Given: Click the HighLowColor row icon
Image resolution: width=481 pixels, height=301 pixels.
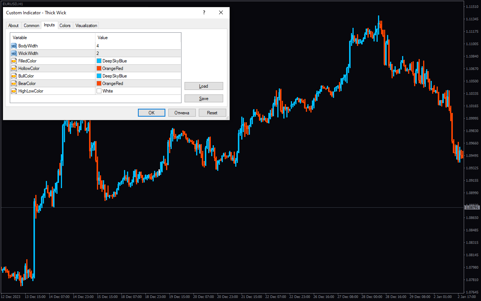Looking at the screenshot, I should coord(14,91).
